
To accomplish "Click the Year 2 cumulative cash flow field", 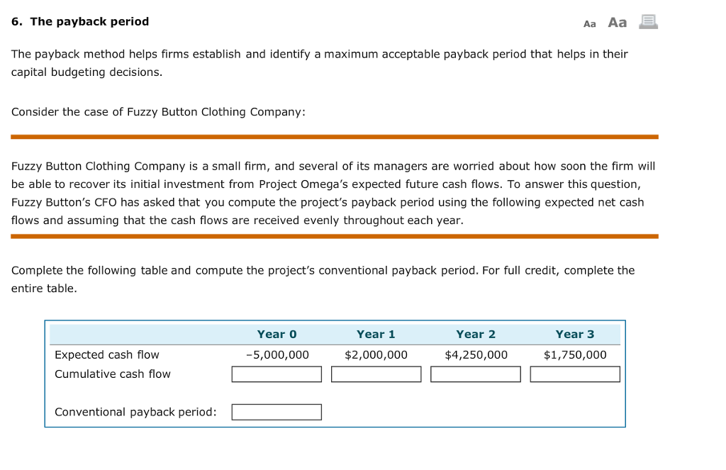I will (x=475, y=374).
